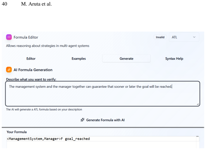Open the Examples tab

coord(79,58)
